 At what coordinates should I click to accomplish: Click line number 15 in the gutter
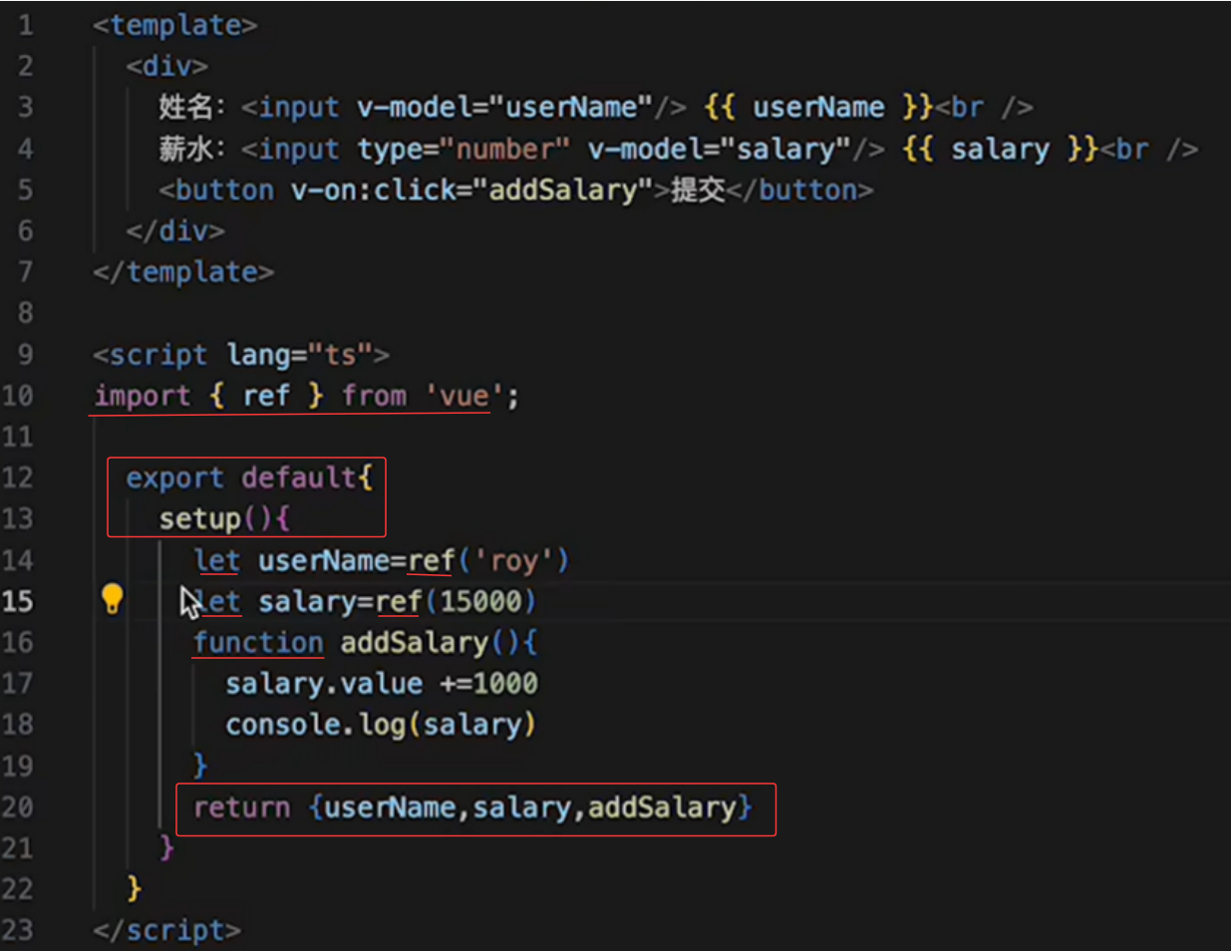click(x=18, y=601)
